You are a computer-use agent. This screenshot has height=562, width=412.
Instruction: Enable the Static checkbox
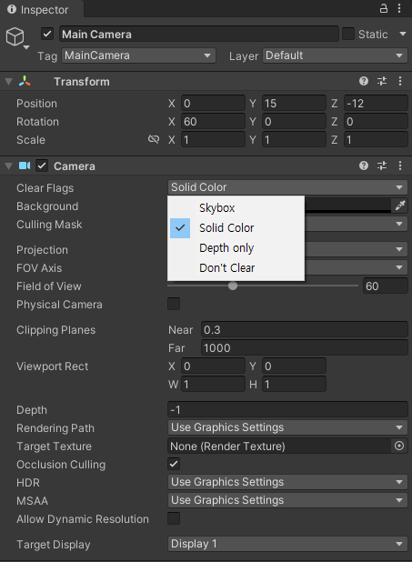point(348,34)
